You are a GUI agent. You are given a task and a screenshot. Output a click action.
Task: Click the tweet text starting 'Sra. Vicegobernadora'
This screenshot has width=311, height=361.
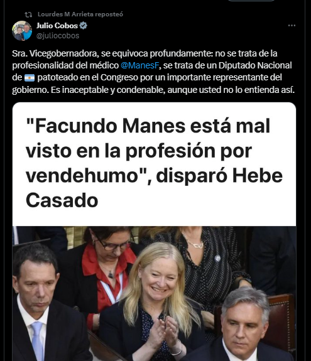pyautogui.click(x=153, y=72)
